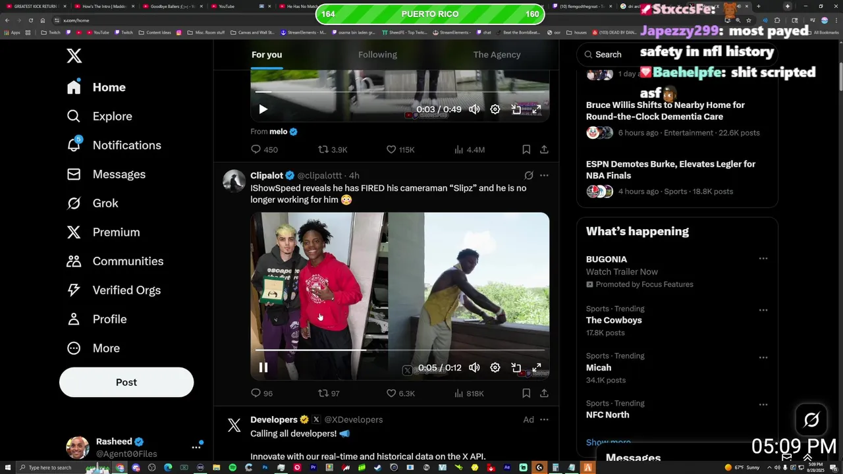Open Bruce Willis dementia care story

point(665,111)
